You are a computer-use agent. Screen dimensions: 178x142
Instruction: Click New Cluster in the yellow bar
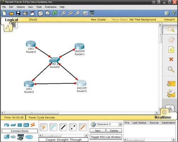coord(99,20)
